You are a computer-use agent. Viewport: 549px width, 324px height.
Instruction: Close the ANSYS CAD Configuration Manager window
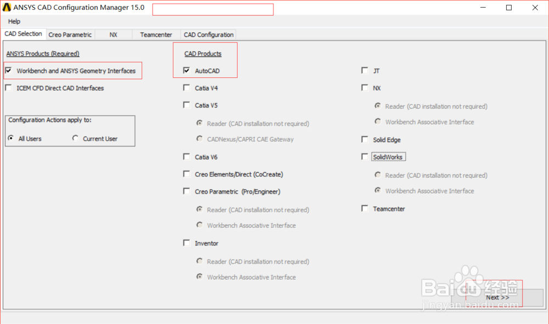tap(535, 7)
